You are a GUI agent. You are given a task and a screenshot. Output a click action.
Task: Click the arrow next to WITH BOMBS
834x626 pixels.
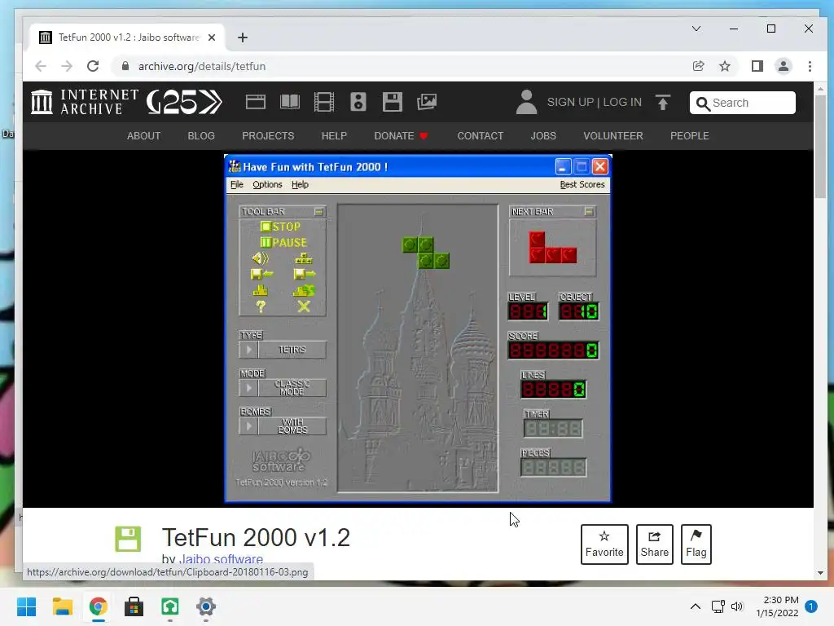(248, 426)
